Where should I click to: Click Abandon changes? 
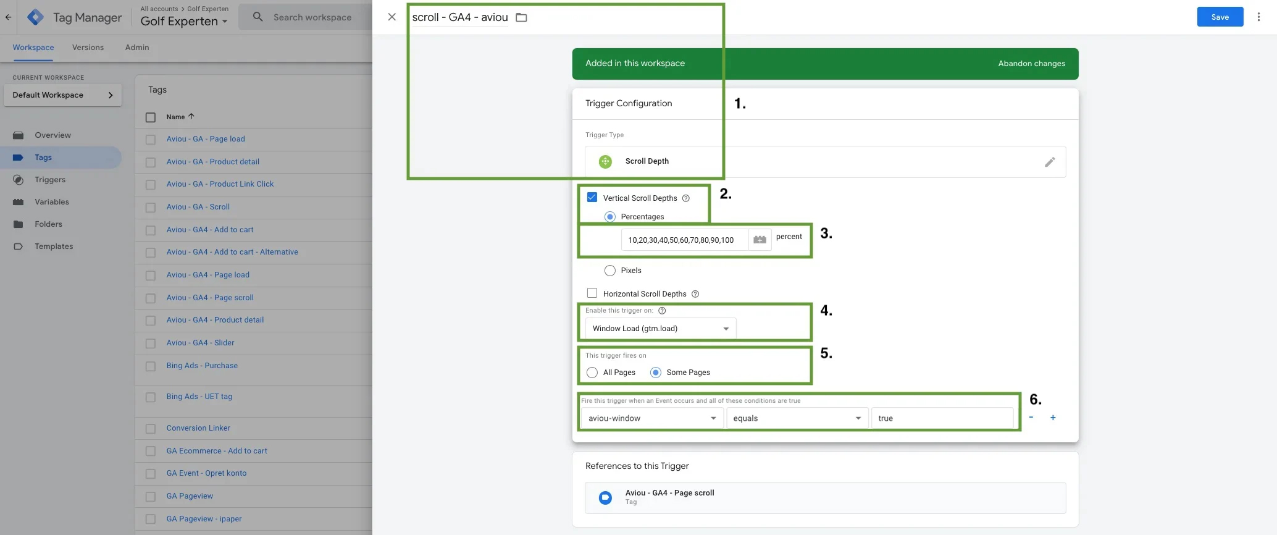(1031, 64)
